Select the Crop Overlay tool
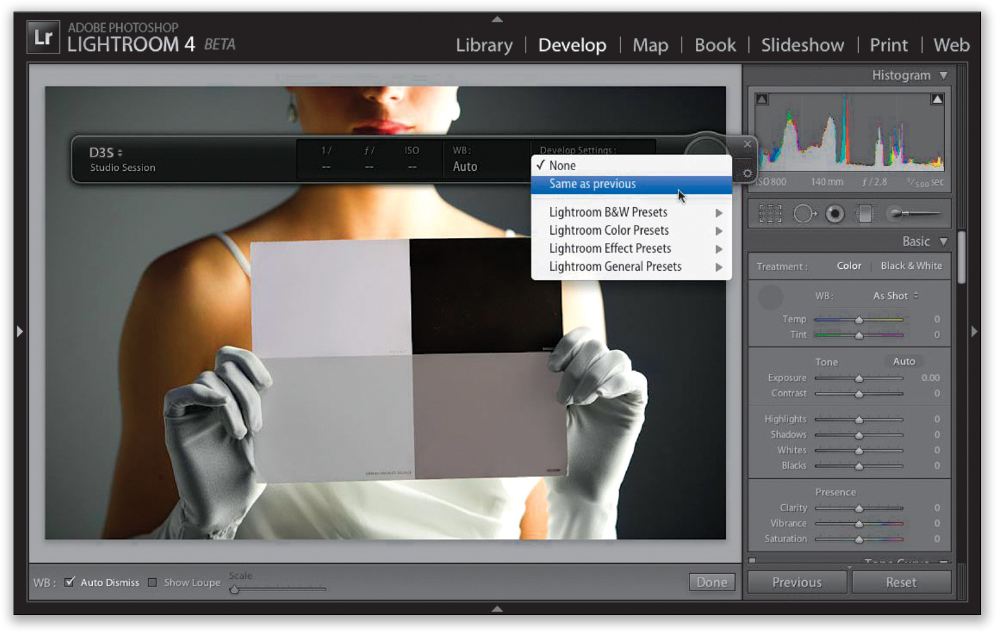This screenshot has height=633, width=997. (770, 213)
